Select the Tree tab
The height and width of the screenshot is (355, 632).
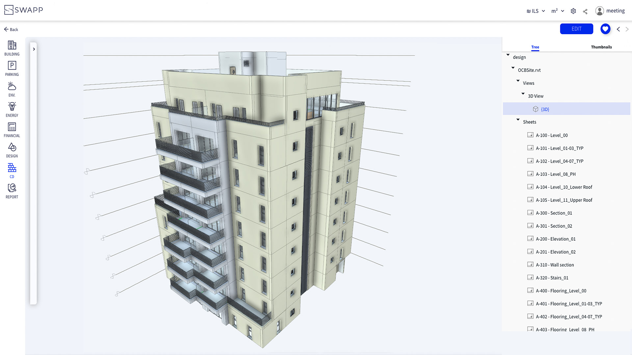tap(535, 47)
